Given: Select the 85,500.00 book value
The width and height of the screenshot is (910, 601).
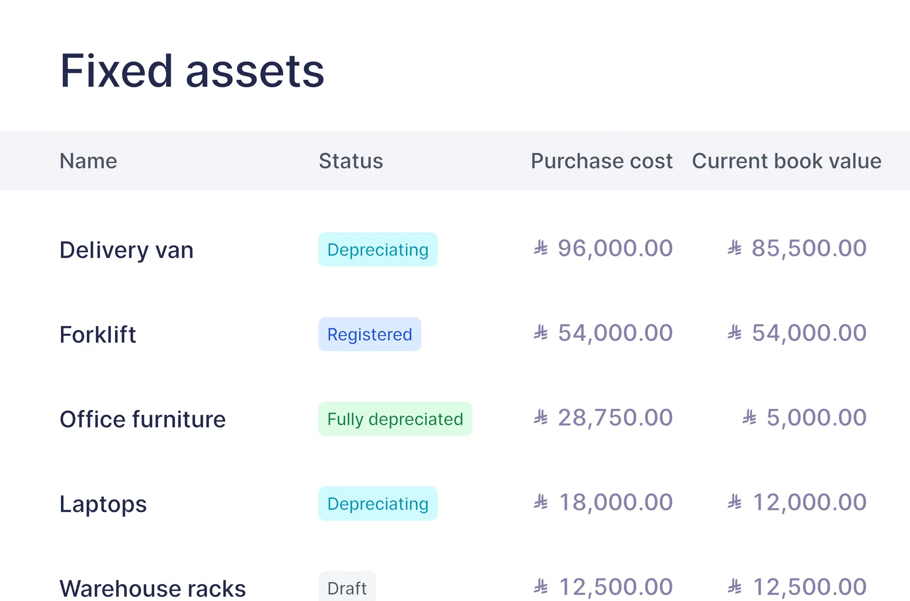Looking at the screenshot, I should [x=797, y=249].
